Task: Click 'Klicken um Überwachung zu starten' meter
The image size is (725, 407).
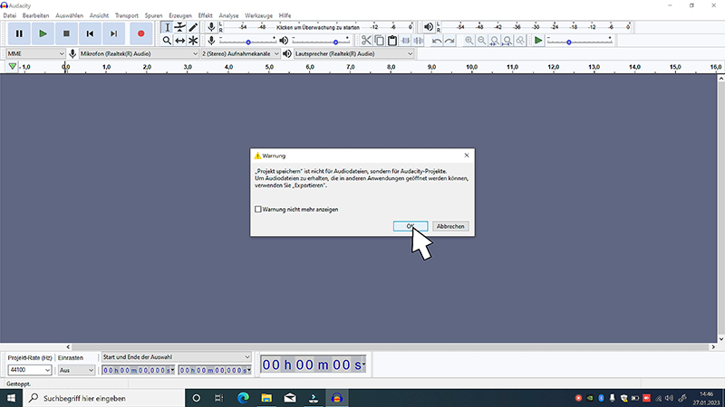Action: [x=318, y=27]
